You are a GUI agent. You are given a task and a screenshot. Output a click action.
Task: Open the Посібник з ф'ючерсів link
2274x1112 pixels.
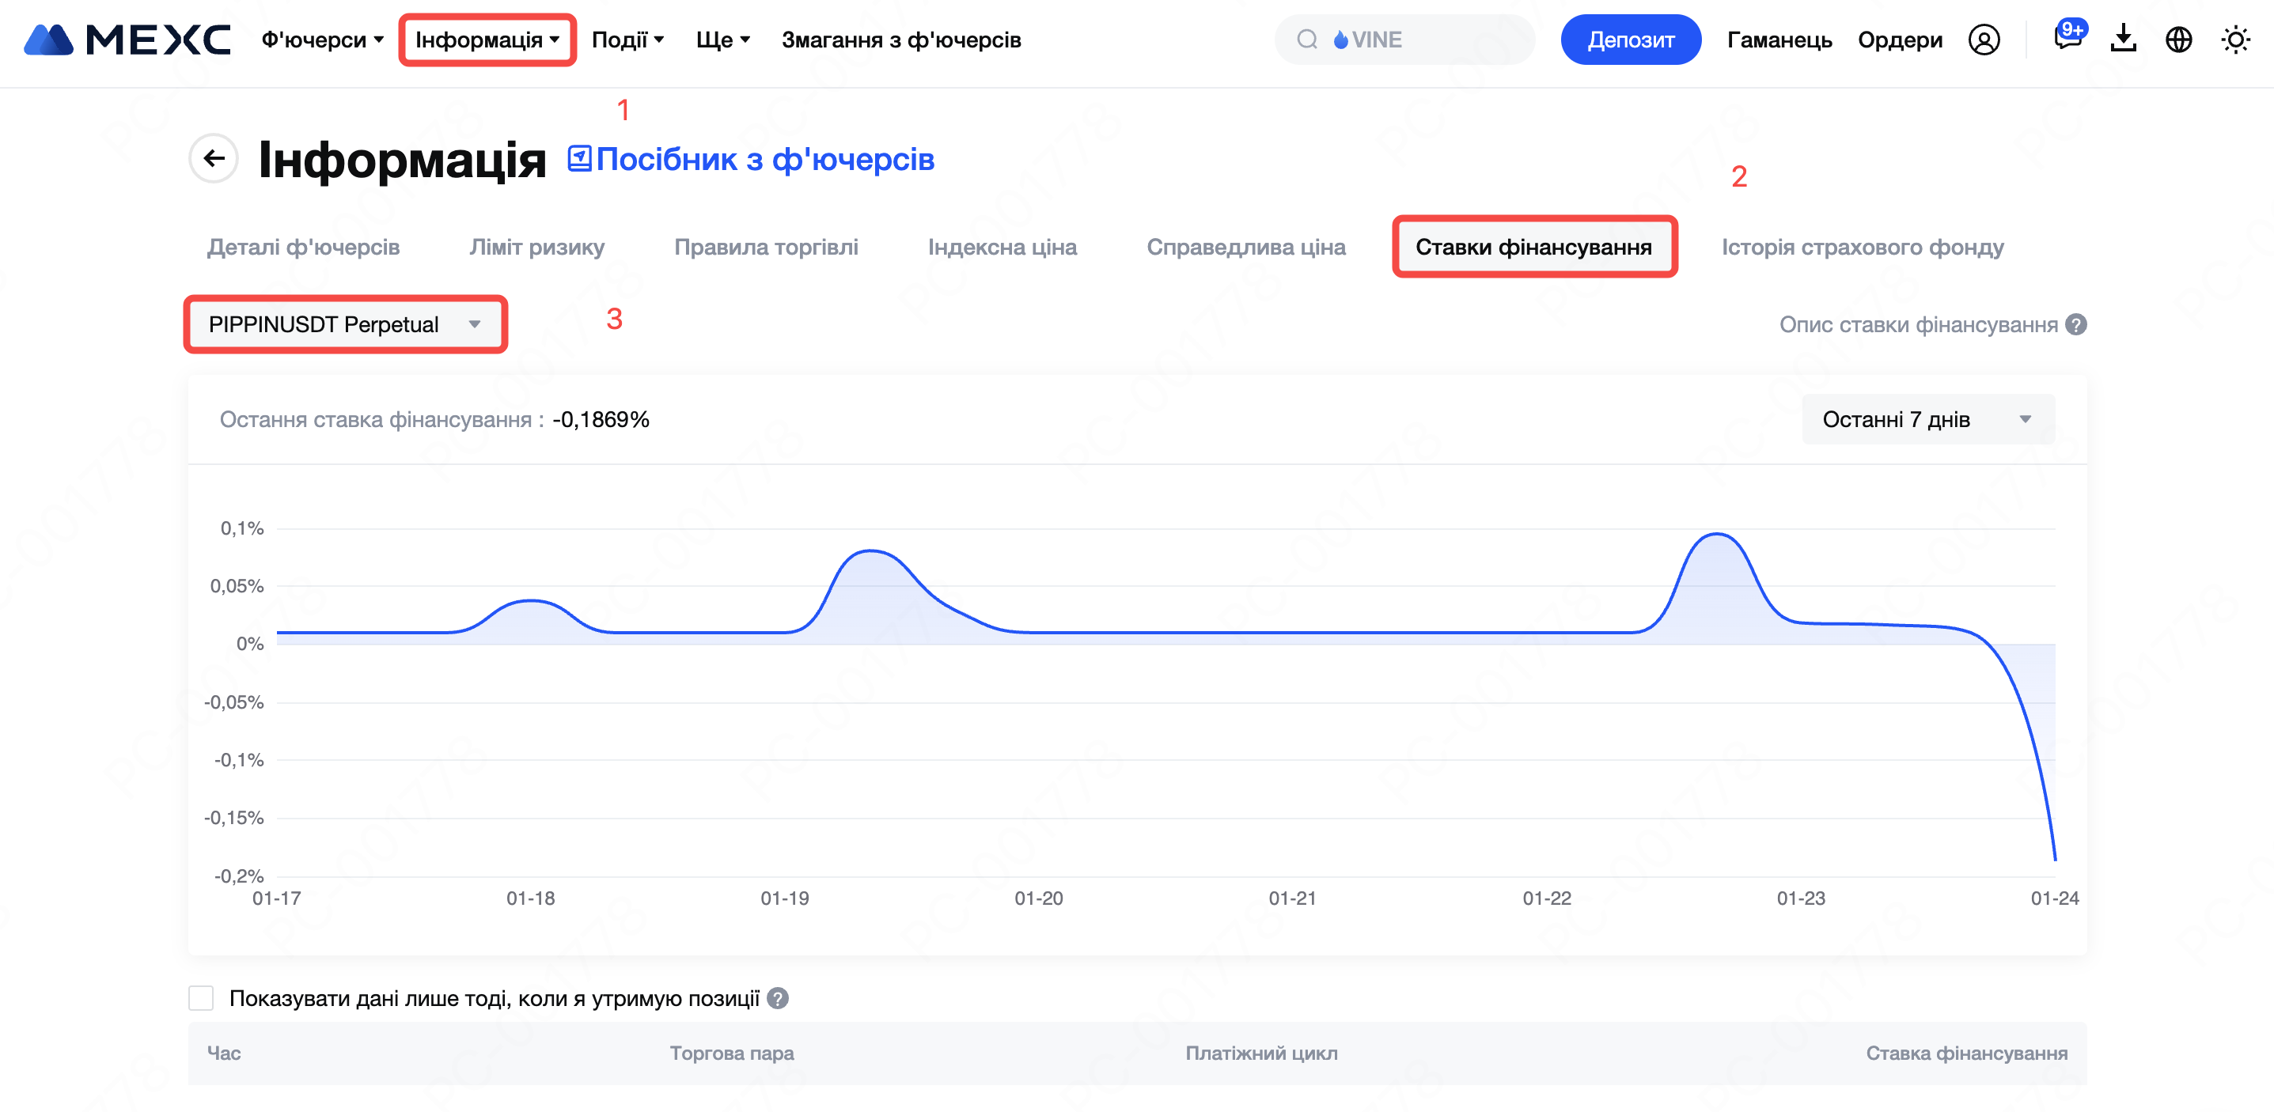[750, 160]
